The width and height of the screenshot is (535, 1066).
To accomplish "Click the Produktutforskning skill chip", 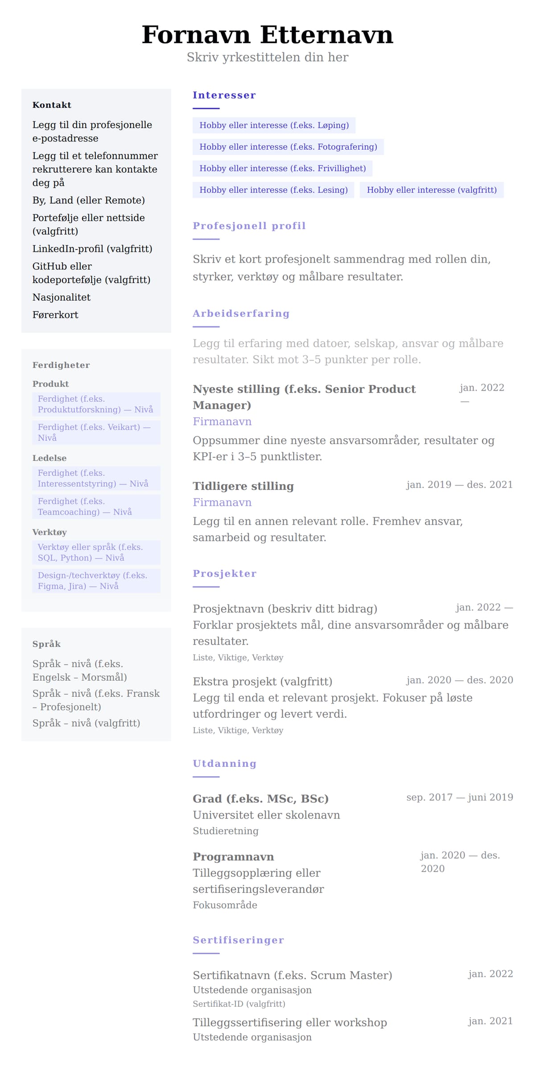I will point(96,404).
